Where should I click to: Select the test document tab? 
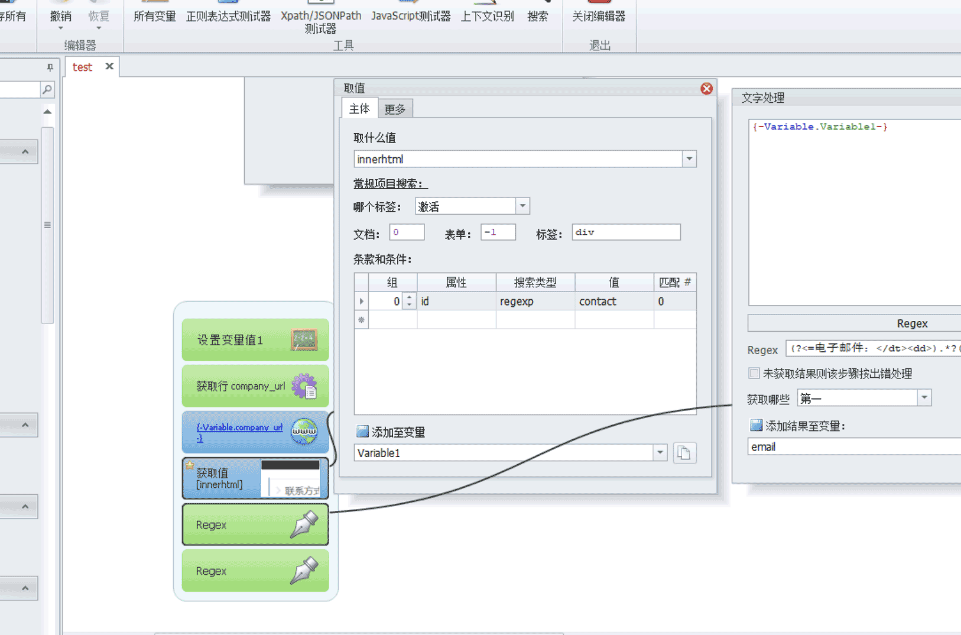click(x=82, y=67)
